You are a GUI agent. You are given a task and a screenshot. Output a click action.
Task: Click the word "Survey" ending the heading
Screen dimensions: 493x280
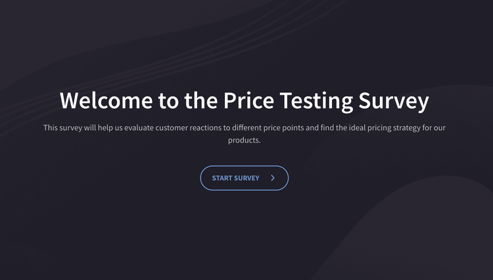click(x=394, y=101)
